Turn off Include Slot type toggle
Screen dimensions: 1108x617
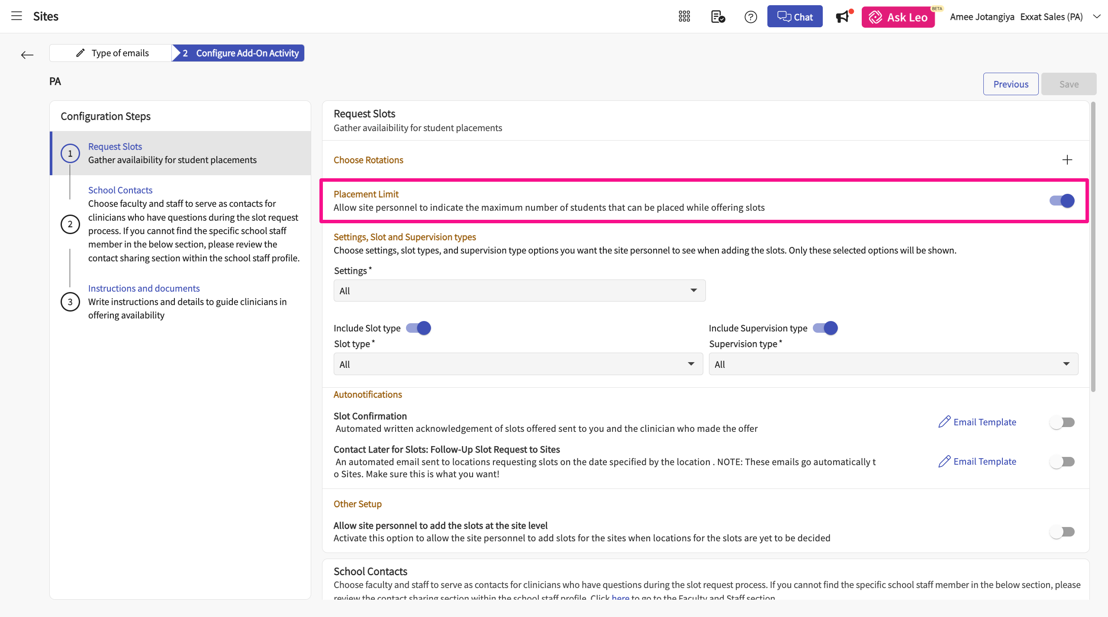[419, 328]
